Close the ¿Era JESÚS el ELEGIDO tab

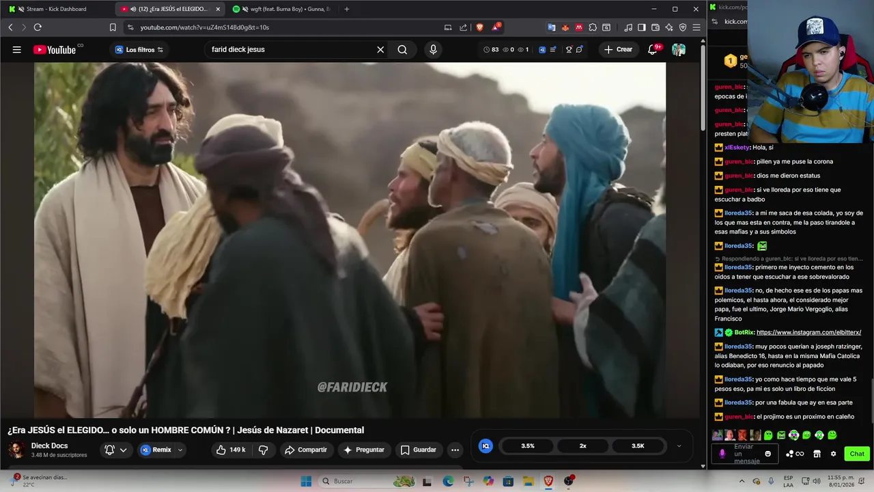point(218,9)
